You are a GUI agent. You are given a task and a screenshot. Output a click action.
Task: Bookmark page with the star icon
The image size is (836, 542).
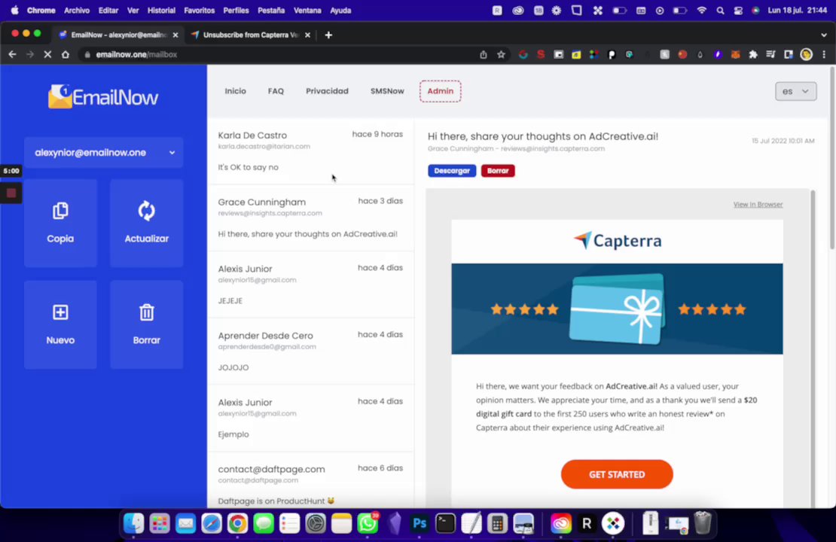point(501,54)
